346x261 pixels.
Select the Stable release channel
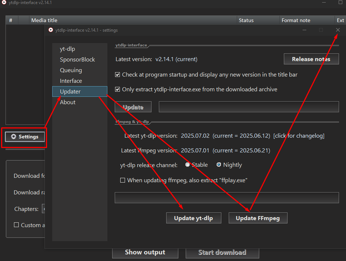[188, 165]
